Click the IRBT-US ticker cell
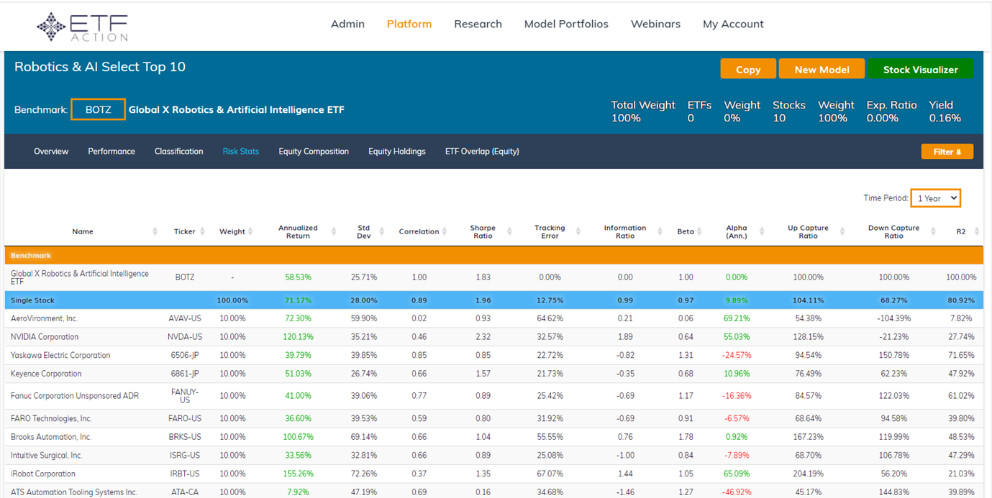992x498 pixels. (x=185, y=474)
